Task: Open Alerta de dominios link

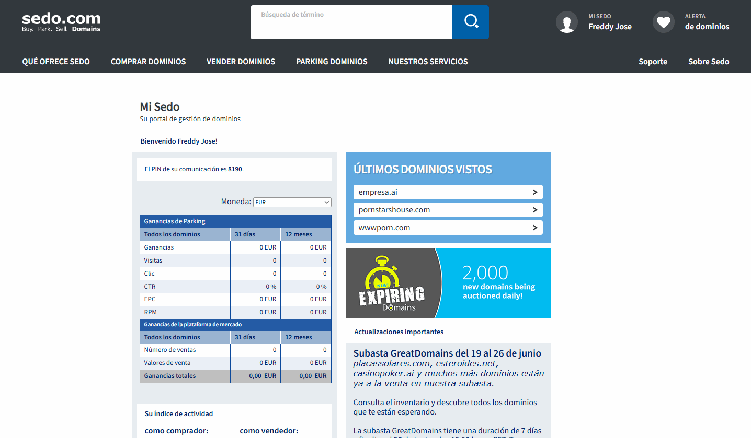Action: coord(707,22)
